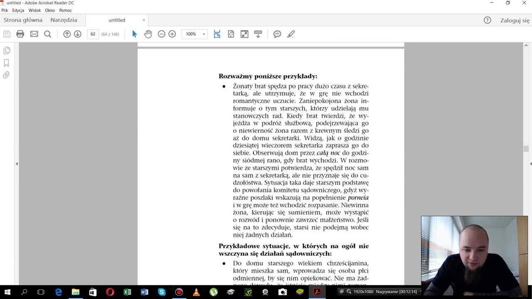Zoom out with minus button
The height and width of the screenshot is (299, 532).
click(161, 34)
